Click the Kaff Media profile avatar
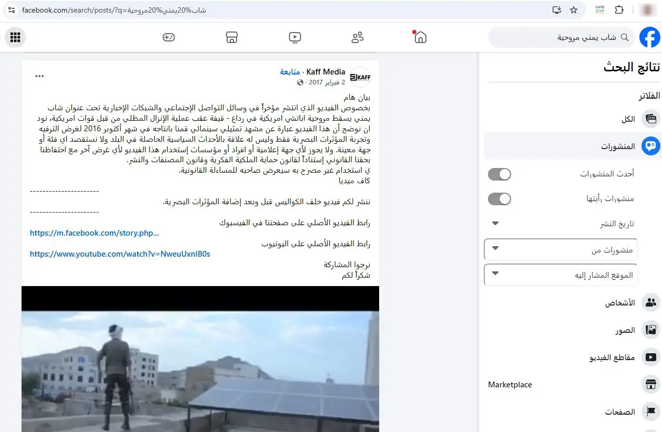This screenshot has width=662, height=432. 360,77
